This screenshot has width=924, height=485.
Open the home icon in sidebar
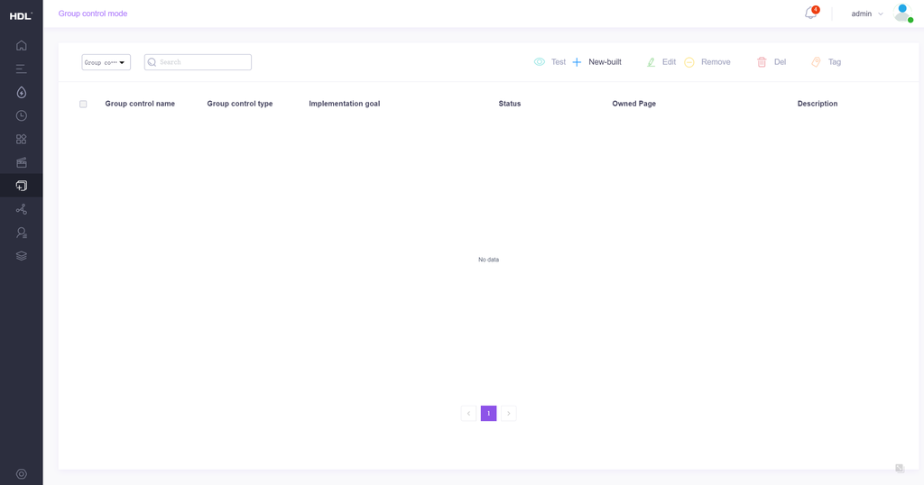[21, 45]
